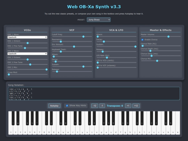188x141 pixels.
Task: Play the white piano key labeled z
Action: pyautogui.click(x=149, y=130)
